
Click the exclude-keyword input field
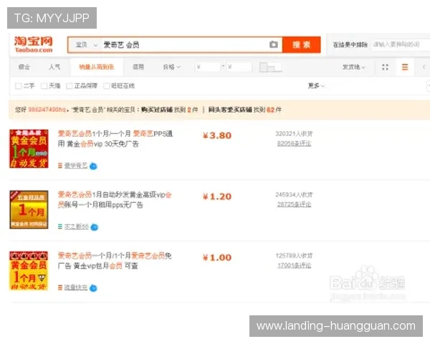tap(401, 44)
